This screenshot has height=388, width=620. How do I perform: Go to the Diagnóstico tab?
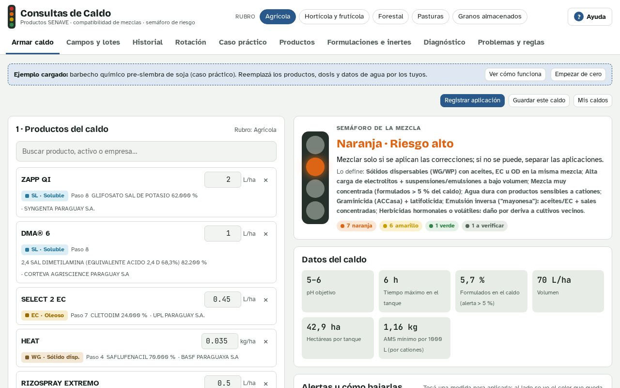[x=445, y=42]
